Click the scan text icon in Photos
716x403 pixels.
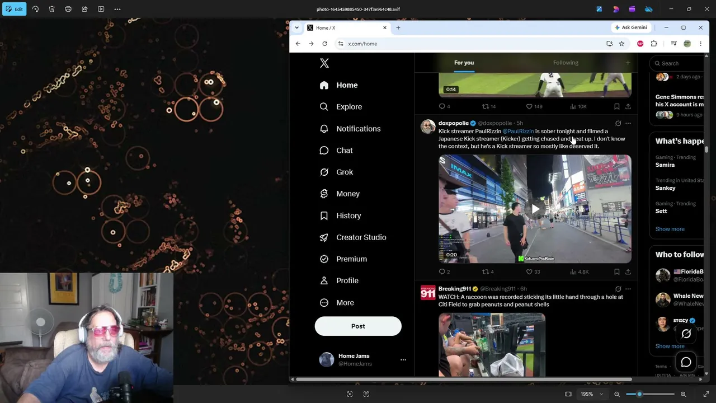(366, 394)
